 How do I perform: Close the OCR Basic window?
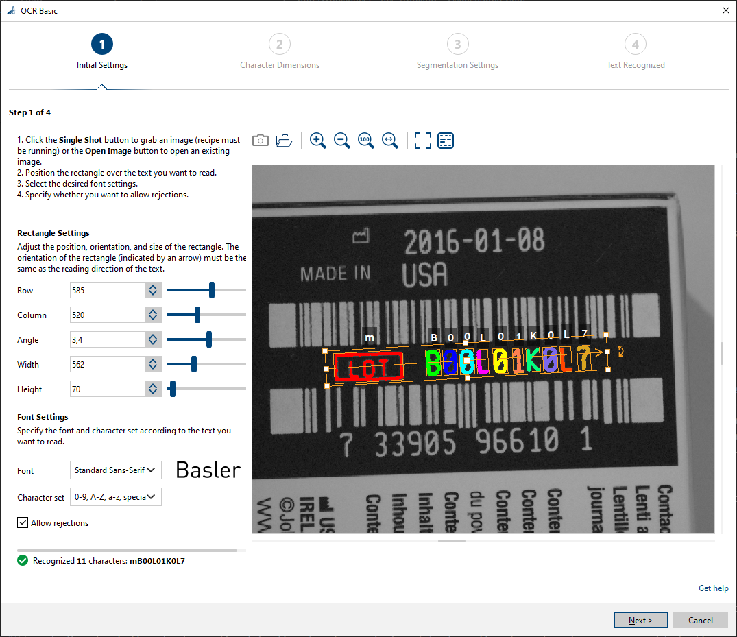pyautogui.click(x=726, y=10)
